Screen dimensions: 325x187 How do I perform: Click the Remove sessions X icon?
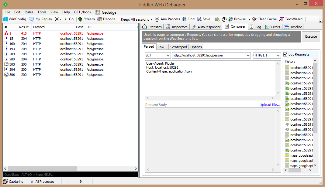tap(57, 19)
